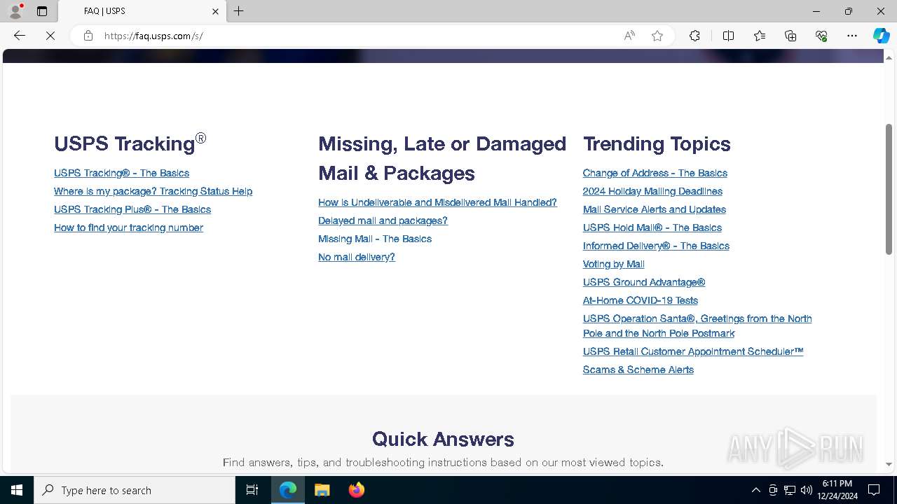The image size is (897, 504).
Task: Toggle split screen view
Action: coord(728,36)
